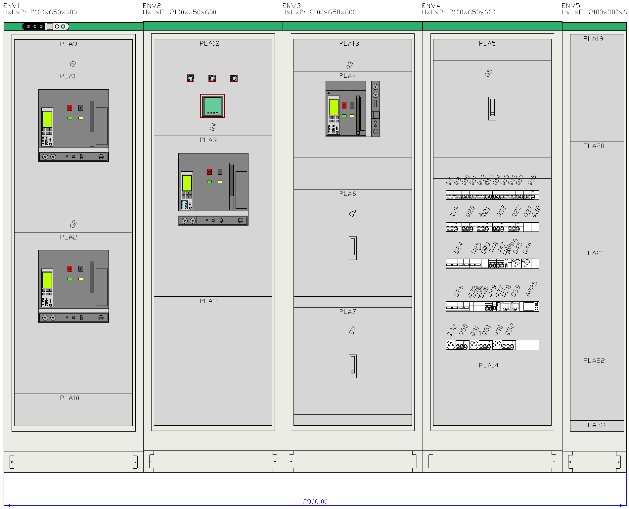This screenshot has height=509, width=629.
Task: Toggle the Q7 switch in PLA7
Action: (353, 366)
